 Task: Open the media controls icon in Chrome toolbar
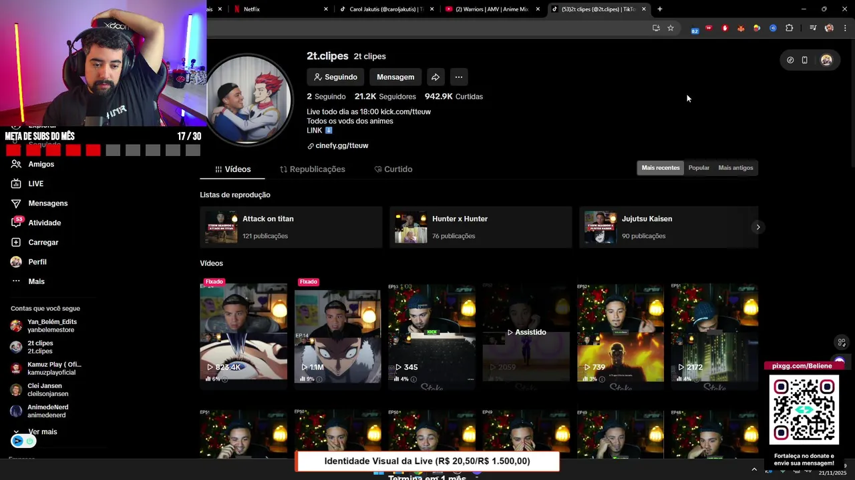tap(813, 28)
